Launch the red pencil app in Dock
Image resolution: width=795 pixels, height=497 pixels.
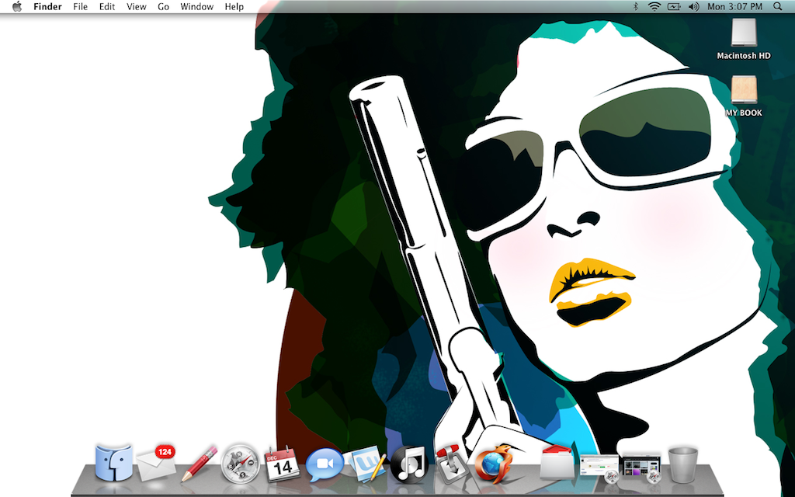pyautogui.click(x=200, y=464)
